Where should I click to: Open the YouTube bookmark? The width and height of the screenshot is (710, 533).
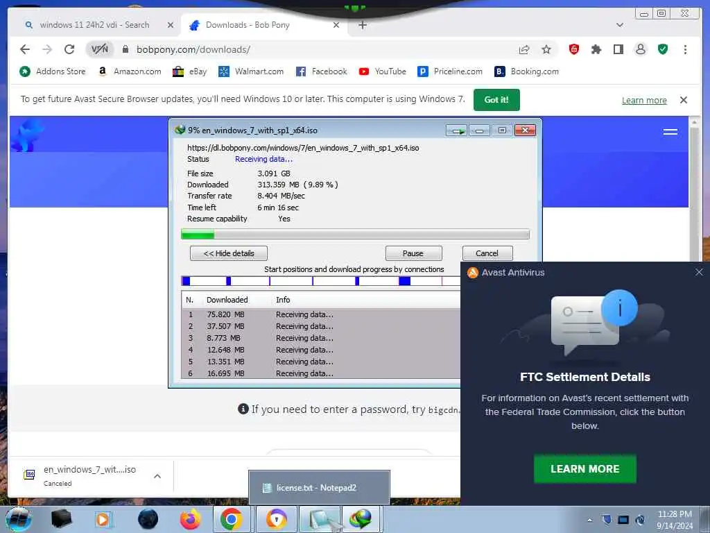[383, 71]
